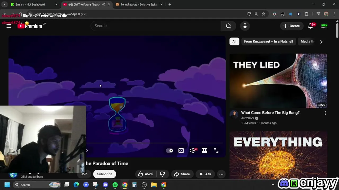Open Discord from the taskbar

point(105,185)
